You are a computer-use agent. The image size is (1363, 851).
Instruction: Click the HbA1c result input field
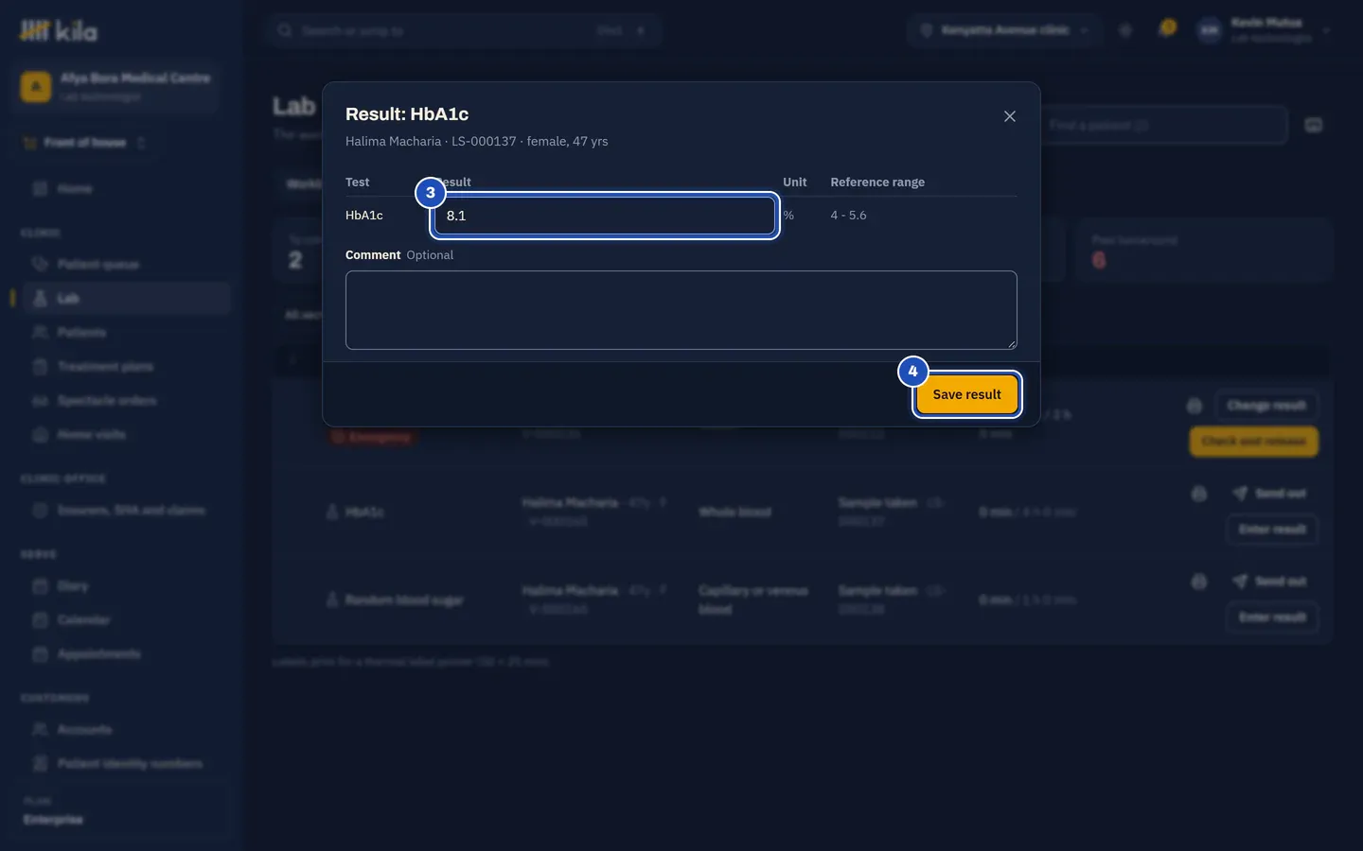pos(605,216)
